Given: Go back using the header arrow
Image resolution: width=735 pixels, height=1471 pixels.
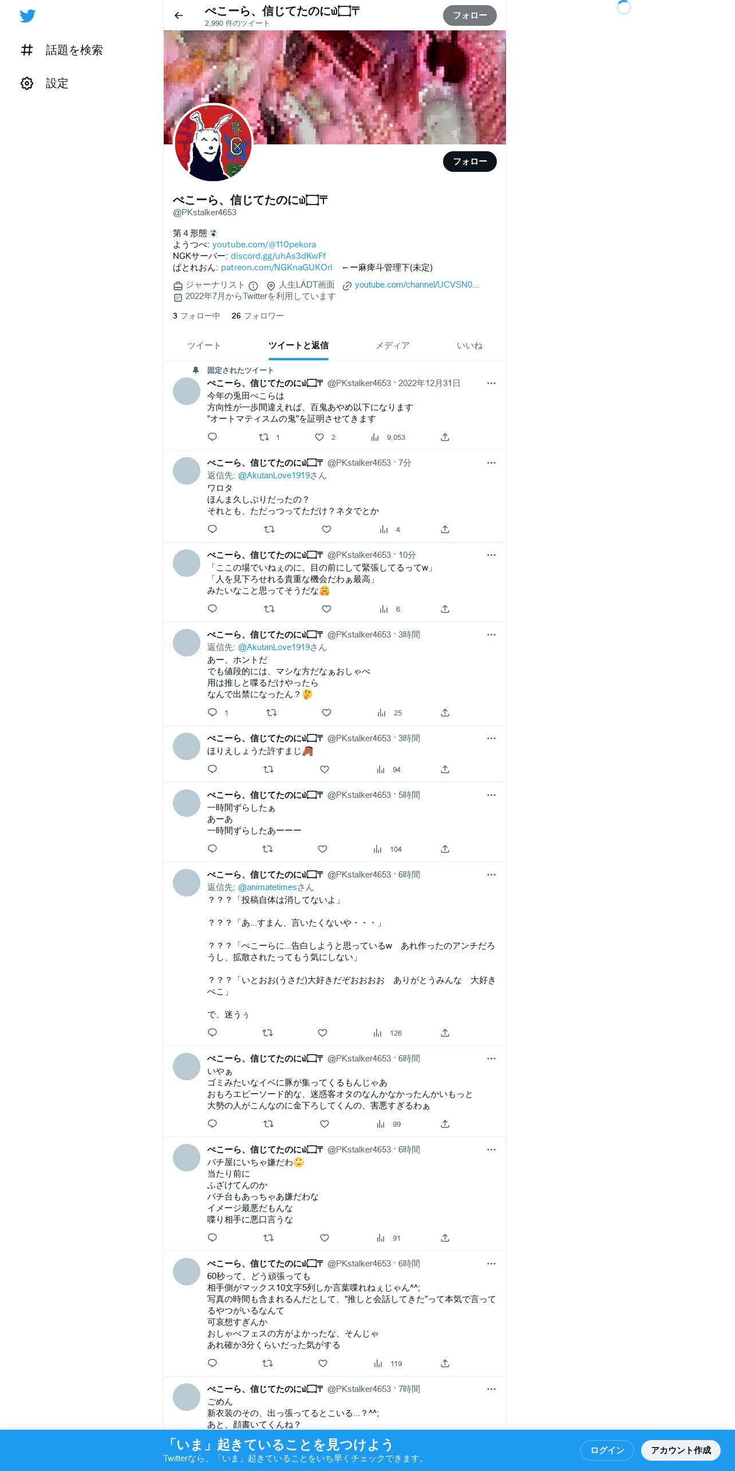Looking at the screenshot, I should coord(179,15).
